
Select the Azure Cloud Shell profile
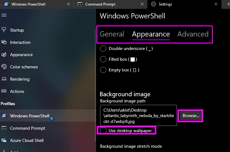tap(48, 140)
